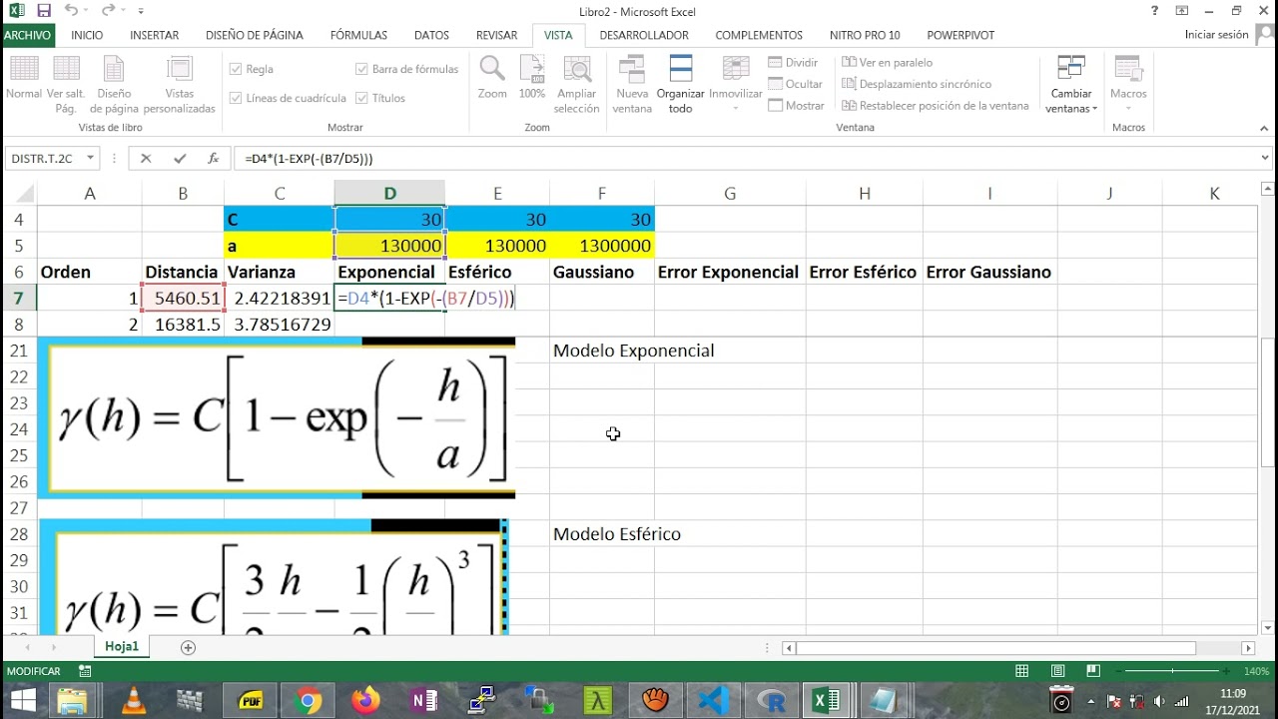Open Windows Start menu
The image size is (1278, 719).
22,701
